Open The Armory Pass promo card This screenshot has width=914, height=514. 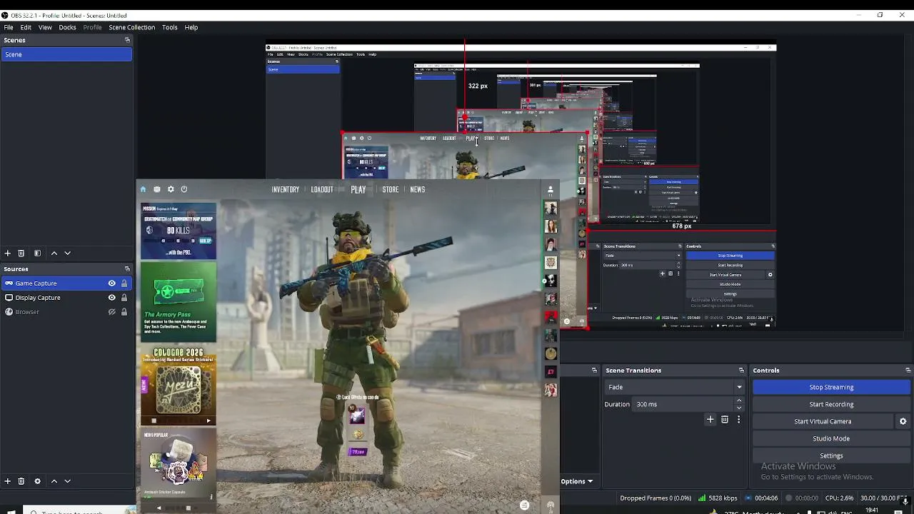pyautogui.click(x=179, y=303)
